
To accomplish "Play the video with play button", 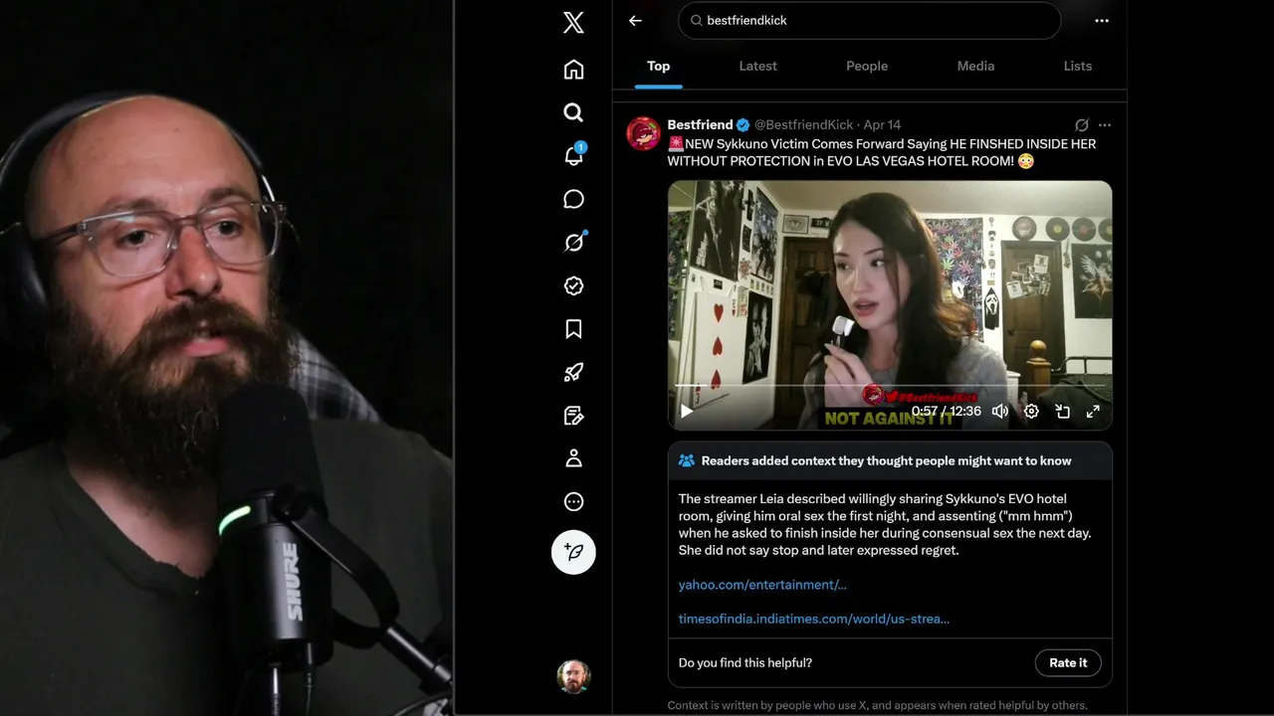I will click(687, 411).
